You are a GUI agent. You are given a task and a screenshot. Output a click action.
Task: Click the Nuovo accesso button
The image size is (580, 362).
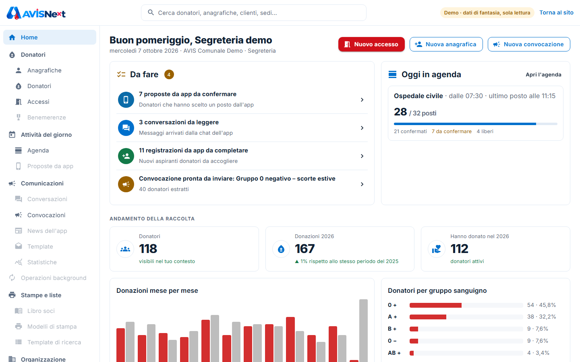tap(371, 44)
